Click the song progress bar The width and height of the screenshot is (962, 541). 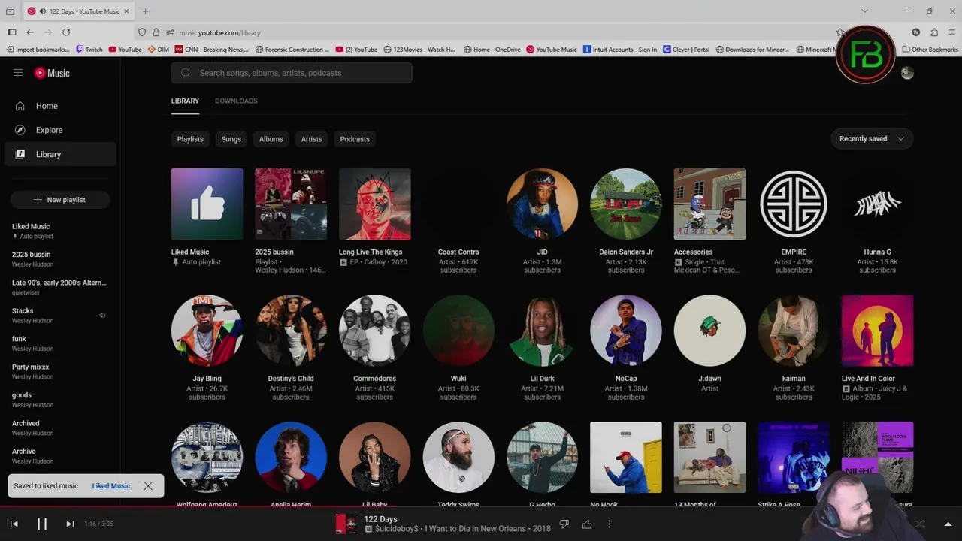coord(481,506)
